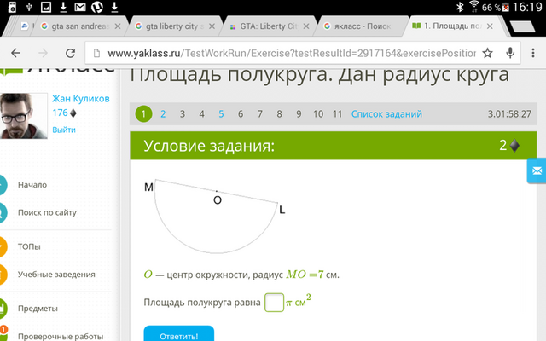546x341 pixels.
Task: Log out via the Выйти link
Action: 64,130
